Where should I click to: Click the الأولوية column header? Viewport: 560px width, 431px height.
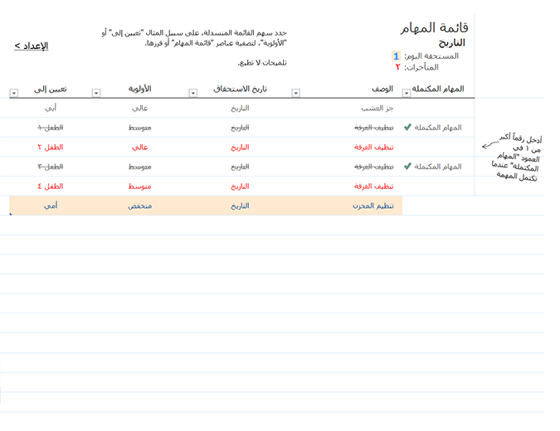(140, 89)
